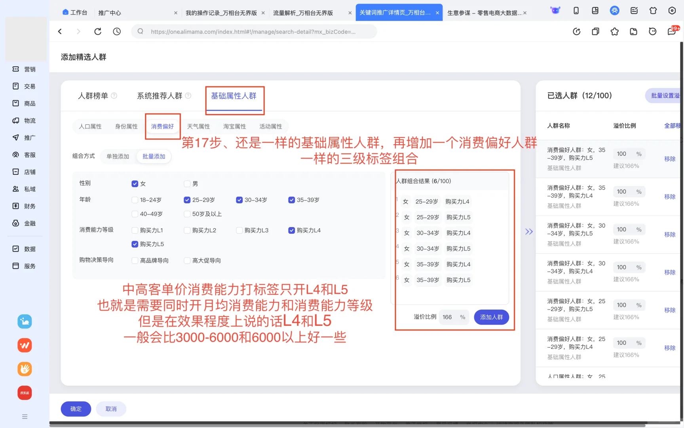Click the 添加人群 button

tap(491, 317)
